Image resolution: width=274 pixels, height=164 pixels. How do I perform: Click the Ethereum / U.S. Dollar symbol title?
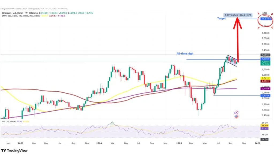[19, 13]
